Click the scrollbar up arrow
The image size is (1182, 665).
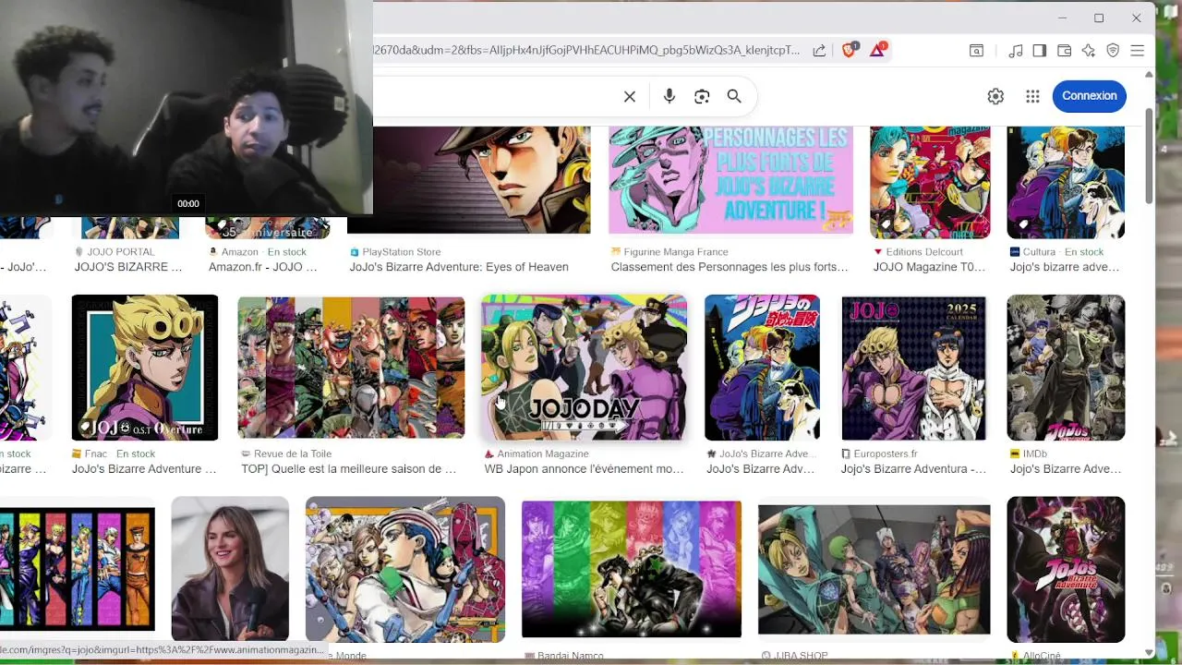click(x=1149, y=74)
